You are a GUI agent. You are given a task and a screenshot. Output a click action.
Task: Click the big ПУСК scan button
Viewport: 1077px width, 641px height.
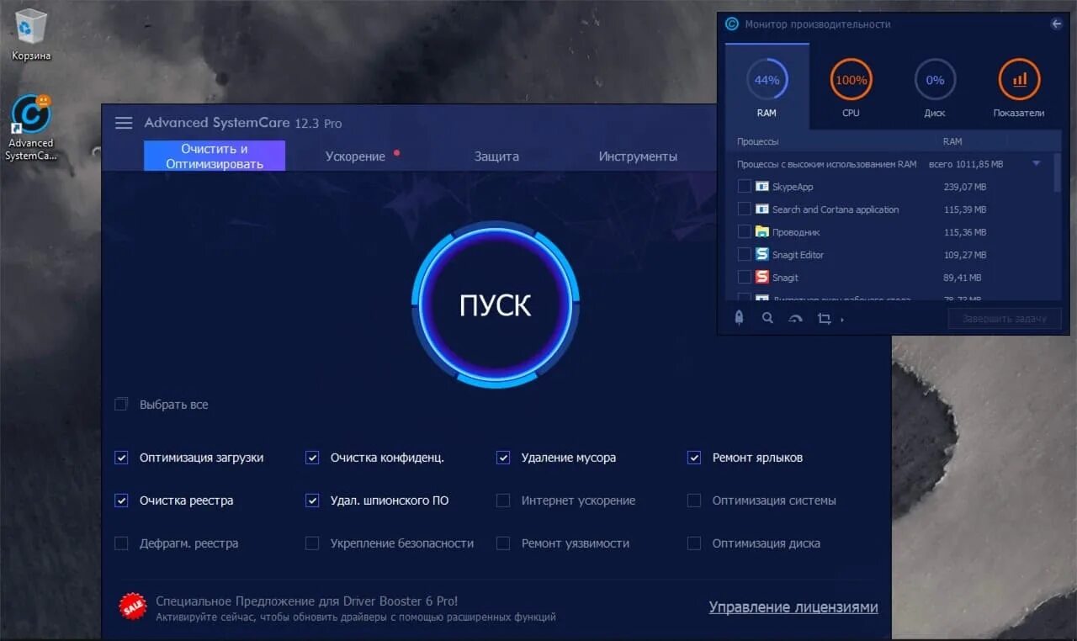pyautogui.click(x=496, y=305)
